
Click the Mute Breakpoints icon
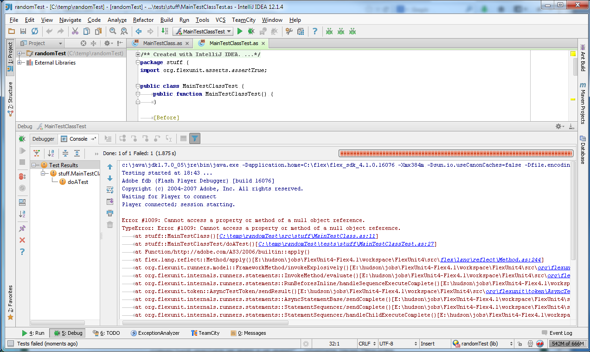22,188
